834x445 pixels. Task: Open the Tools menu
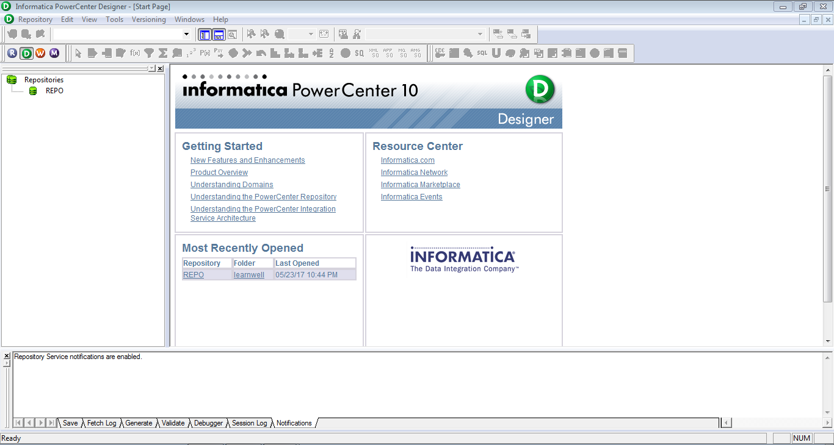tap(115, 20)
